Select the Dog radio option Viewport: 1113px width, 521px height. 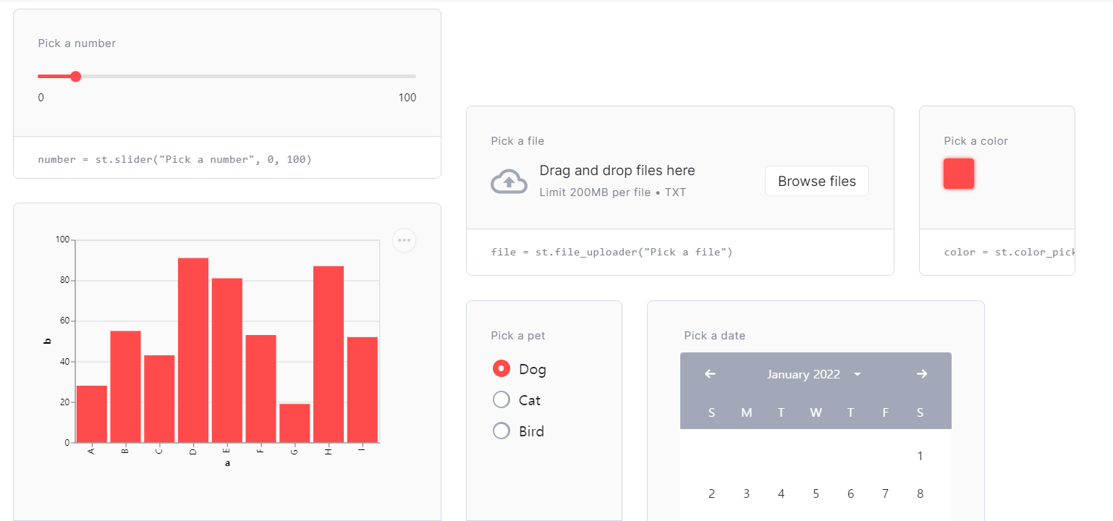(502, 369)
